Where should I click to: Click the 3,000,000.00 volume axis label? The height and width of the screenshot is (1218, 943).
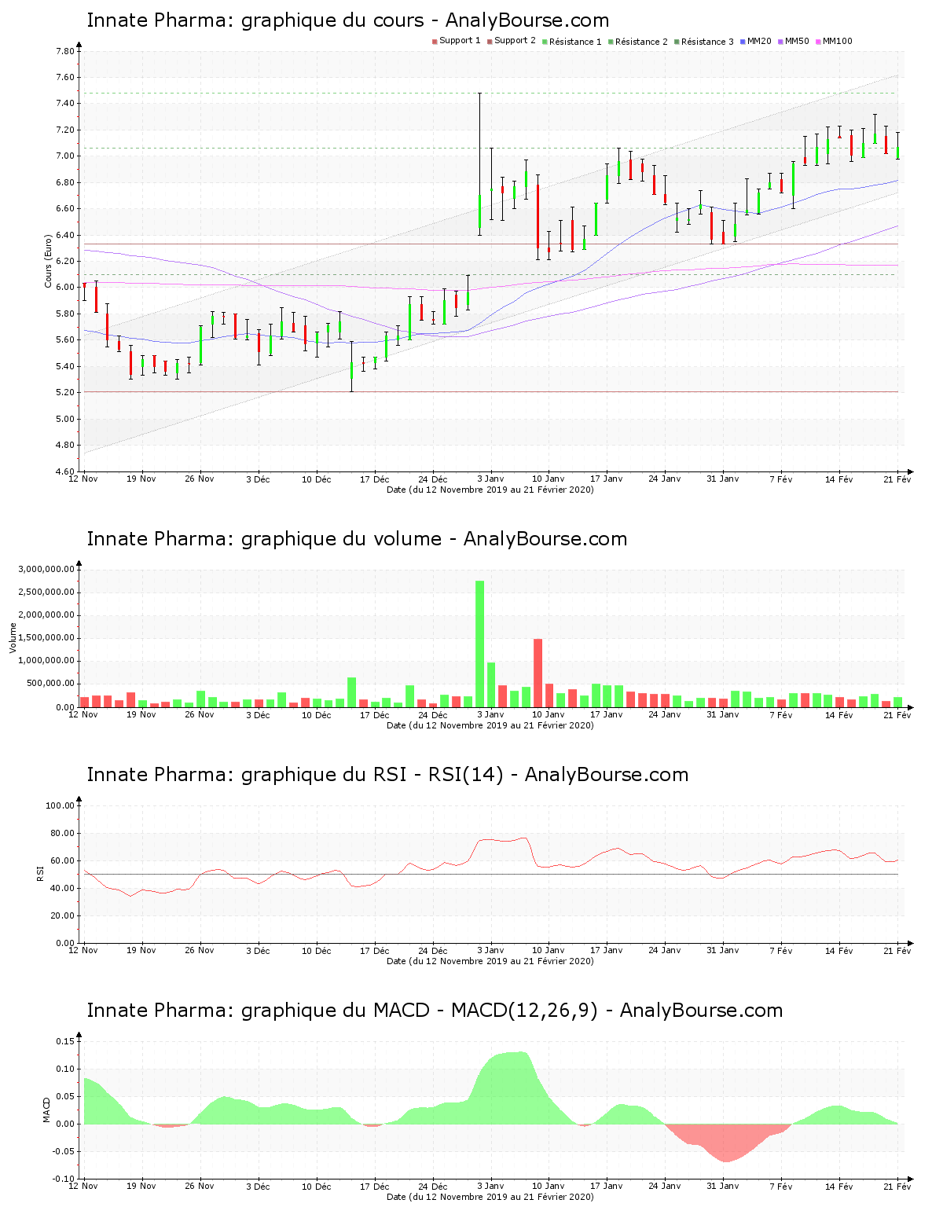point(46,569)
